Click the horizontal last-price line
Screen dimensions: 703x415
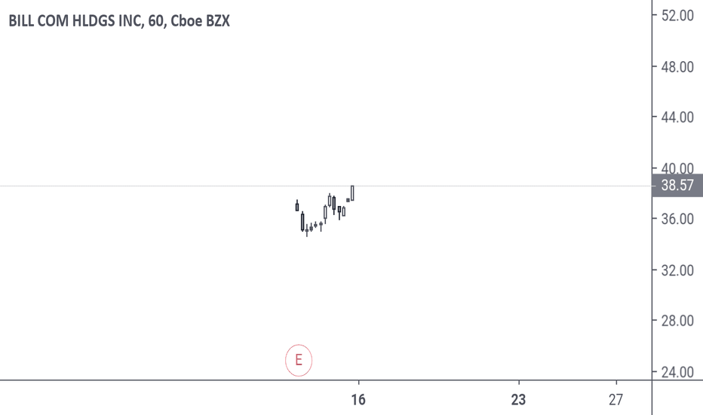[326, 186]
